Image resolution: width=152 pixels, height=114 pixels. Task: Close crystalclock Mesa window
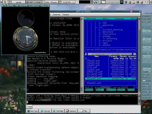point(49,6)
